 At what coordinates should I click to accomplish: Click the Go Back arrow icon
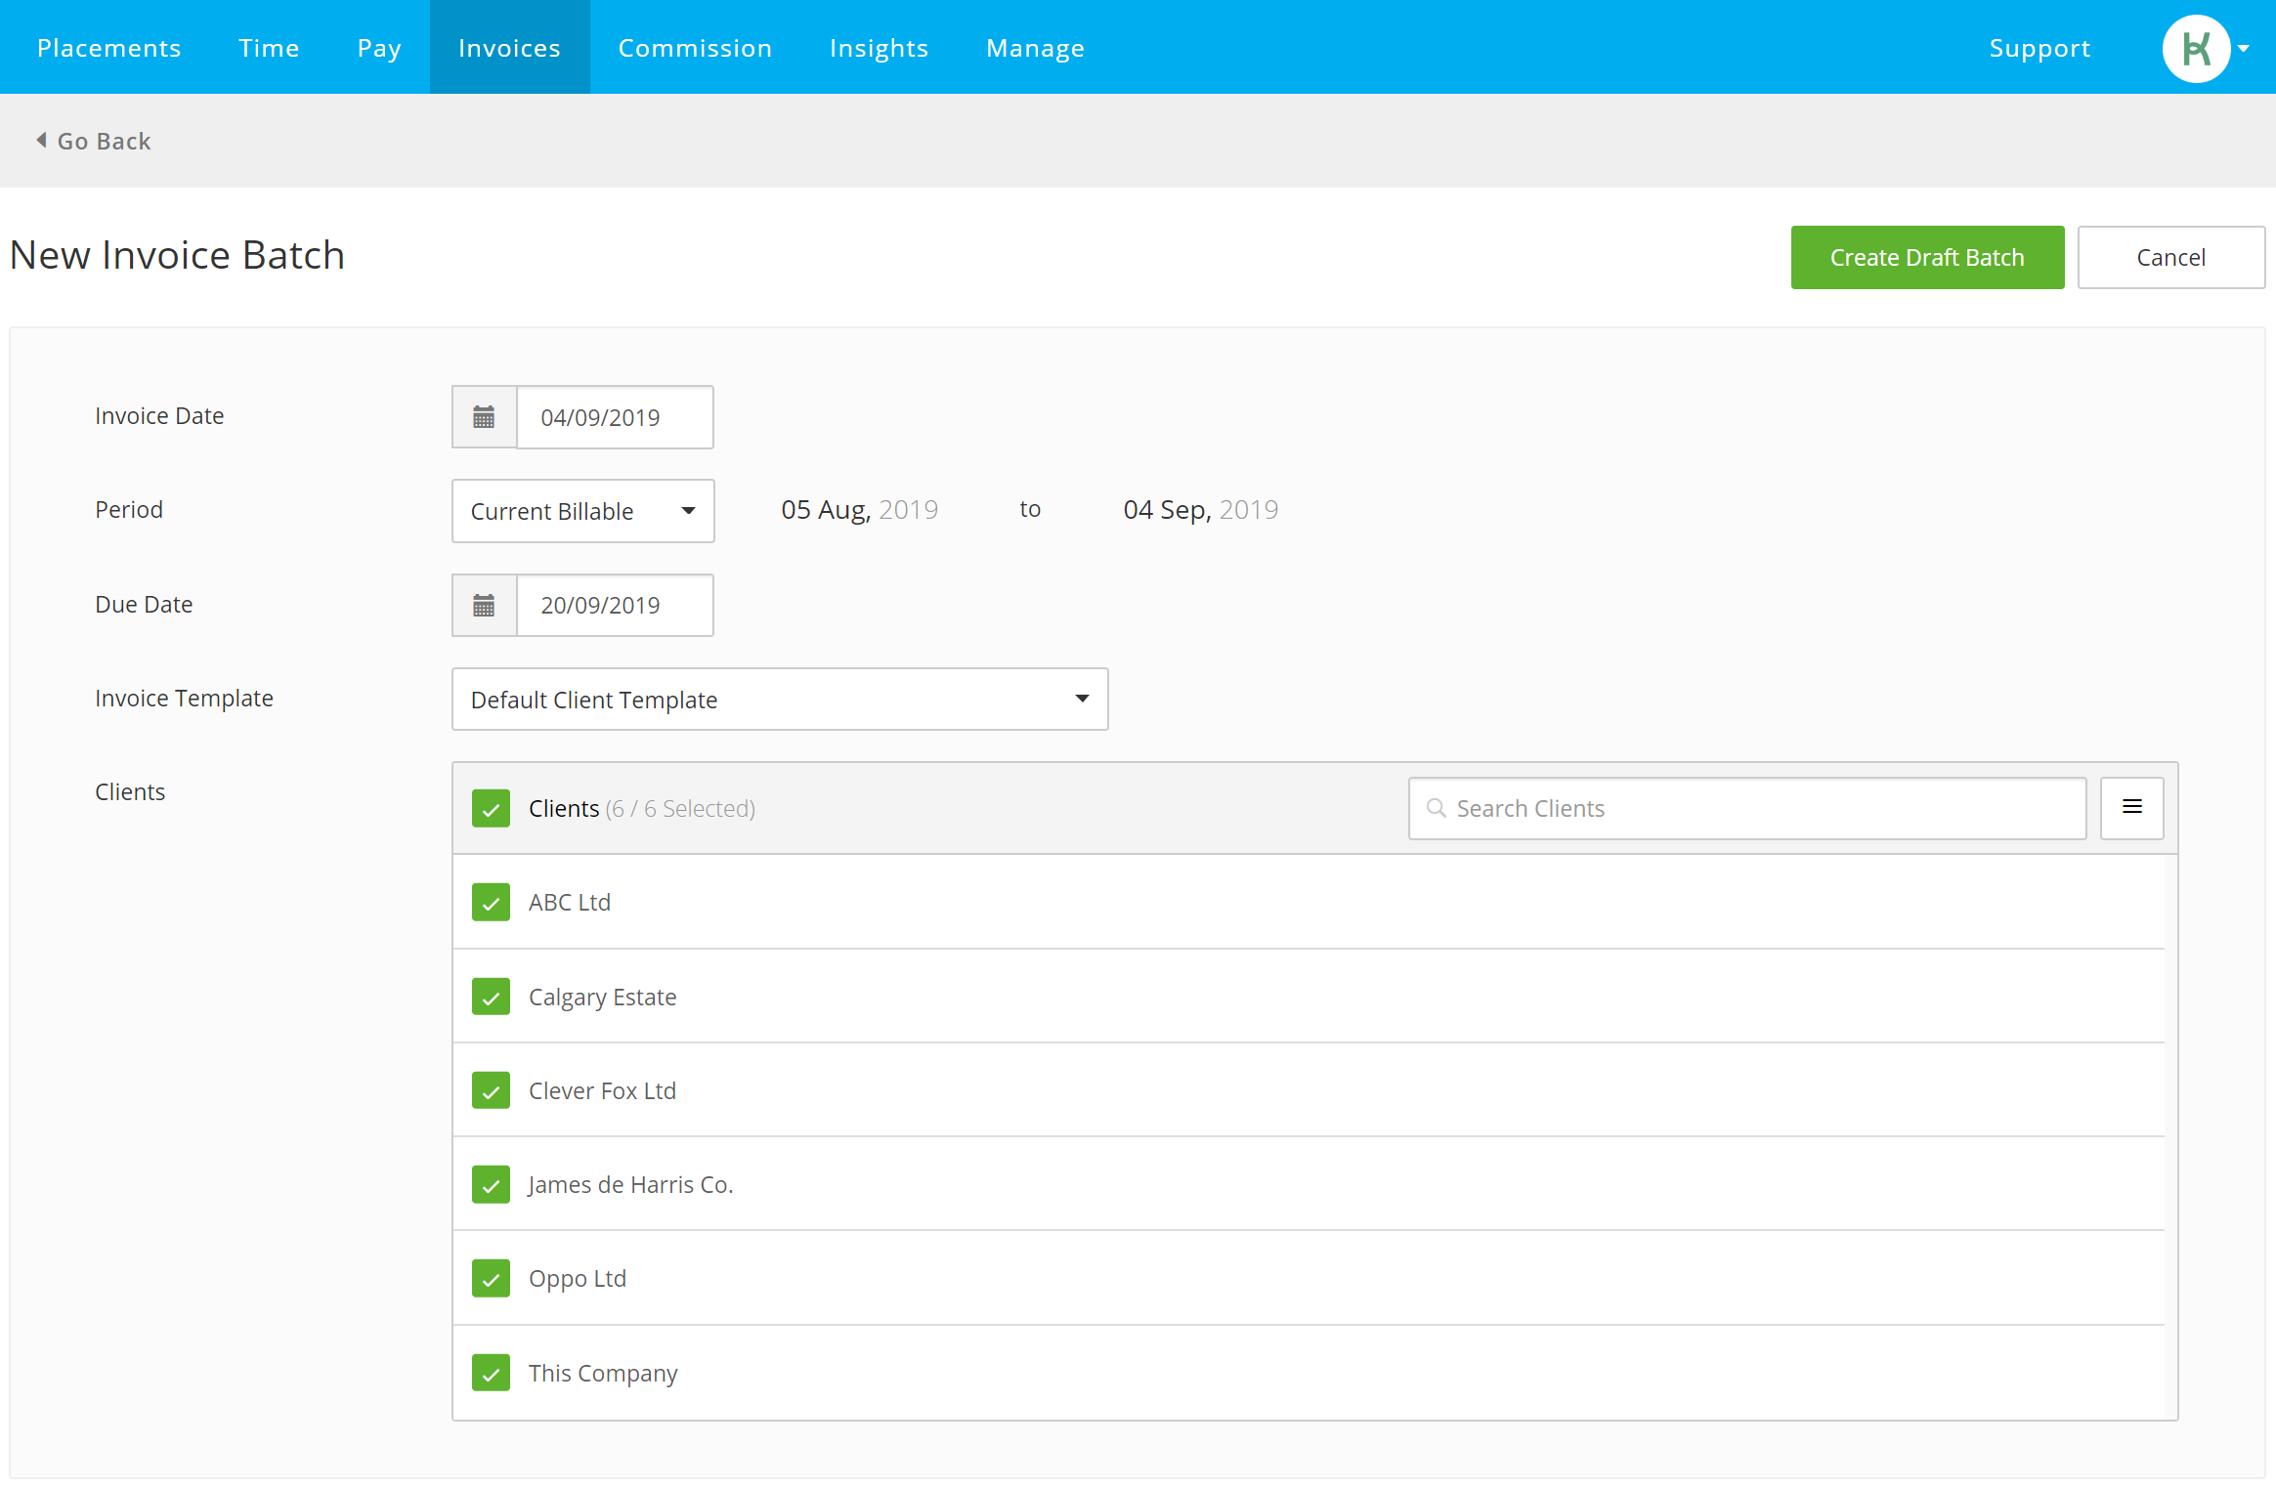pos(41,140)
